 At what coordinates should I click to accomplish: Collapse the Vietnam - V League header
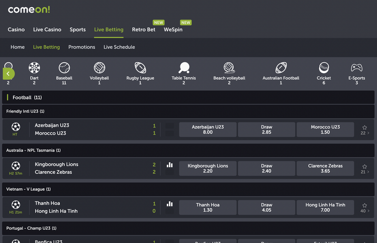coord(189,189)
